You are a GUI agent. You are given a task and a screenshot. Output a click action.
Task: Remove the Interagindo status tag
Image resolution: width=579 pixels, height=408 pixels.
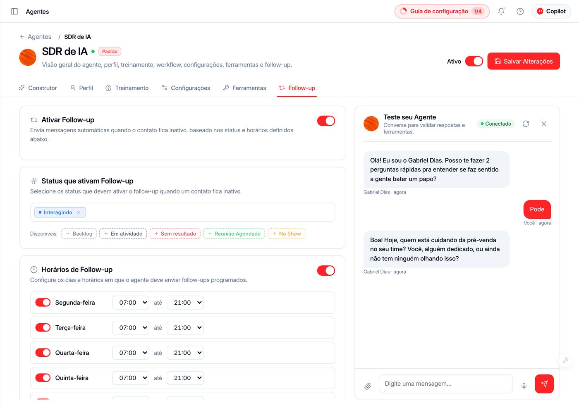point(79,212)
